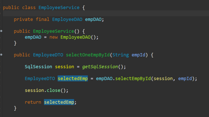Place cursor on the empty highlighted current line
209x117 pixels.
pos(106,13)
